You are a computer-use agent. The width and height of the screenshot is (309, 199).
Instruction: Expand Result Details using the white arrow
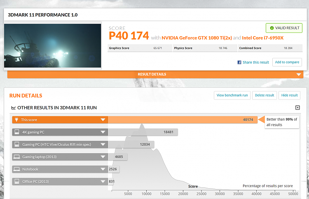299,74
